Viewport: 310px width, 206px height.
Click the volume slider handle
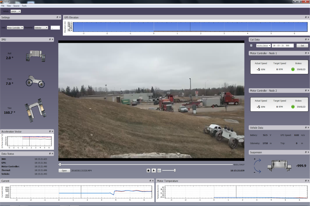pyautogui.click(x=175, y=170)
